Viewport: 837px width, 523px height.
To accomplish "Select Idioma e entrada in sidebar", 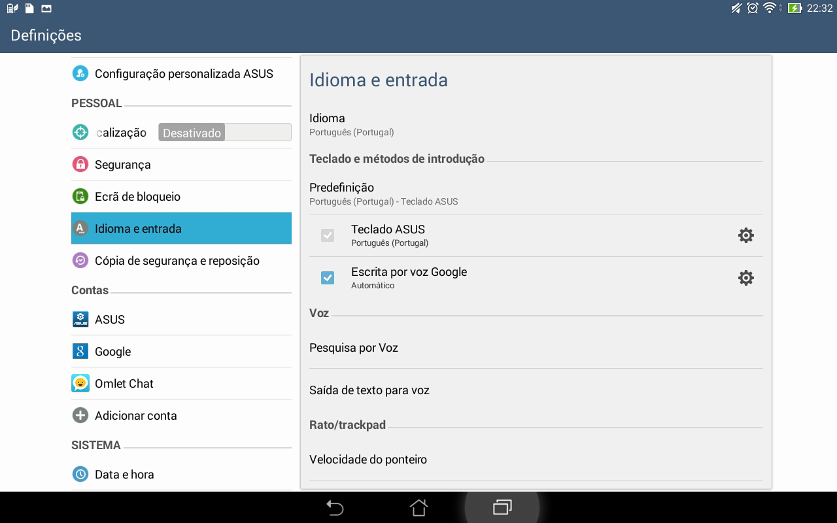I will pyautogui.click(x=181, y=228).
